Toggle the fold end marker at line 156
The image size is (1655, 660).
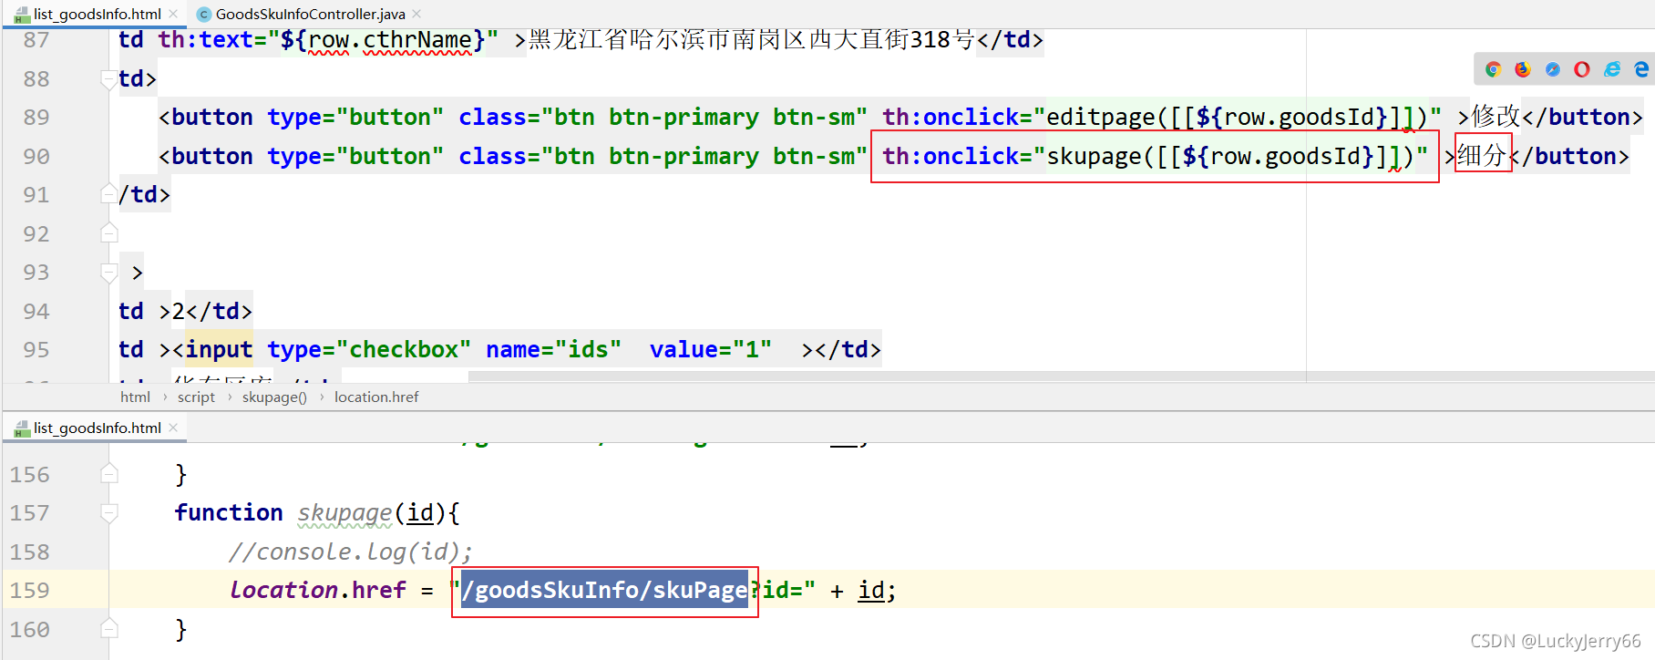point(109,474)
